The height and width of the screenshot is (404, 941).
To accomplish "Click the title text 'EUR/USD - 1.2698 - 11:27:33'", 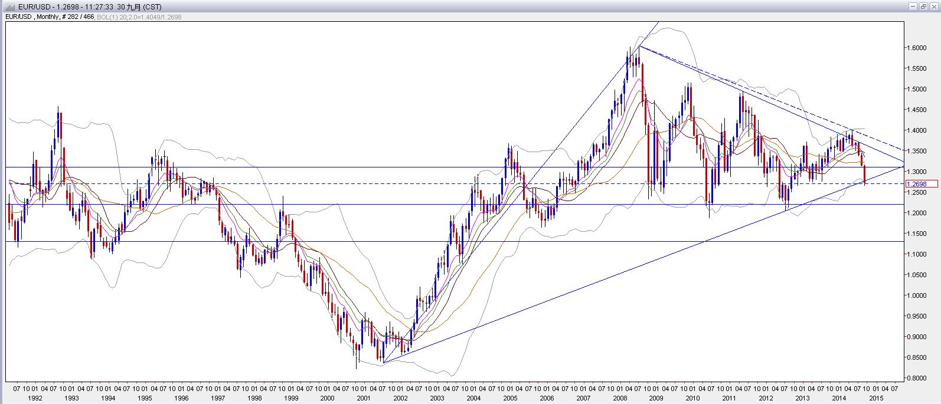I will click(x=66, y=7).
